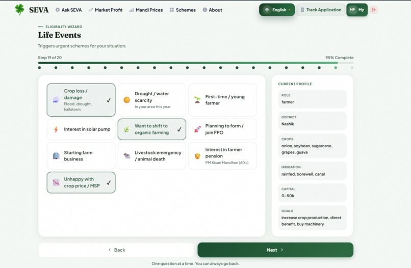Viewport: 411px width, 268px height.
Task: Select Interest in farmer pension option
Action: [222, 156]
